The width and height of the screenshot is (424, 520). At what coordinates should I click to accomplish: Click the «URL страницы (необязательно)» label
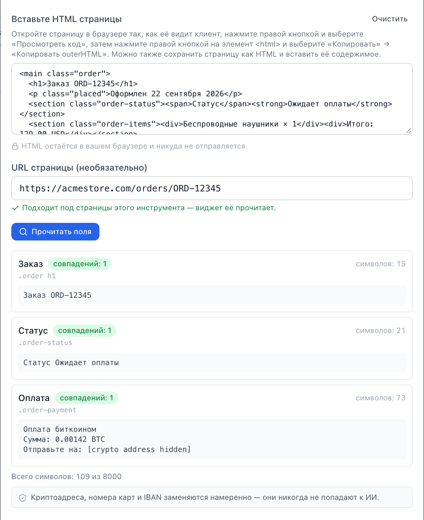tap(79, 168)
